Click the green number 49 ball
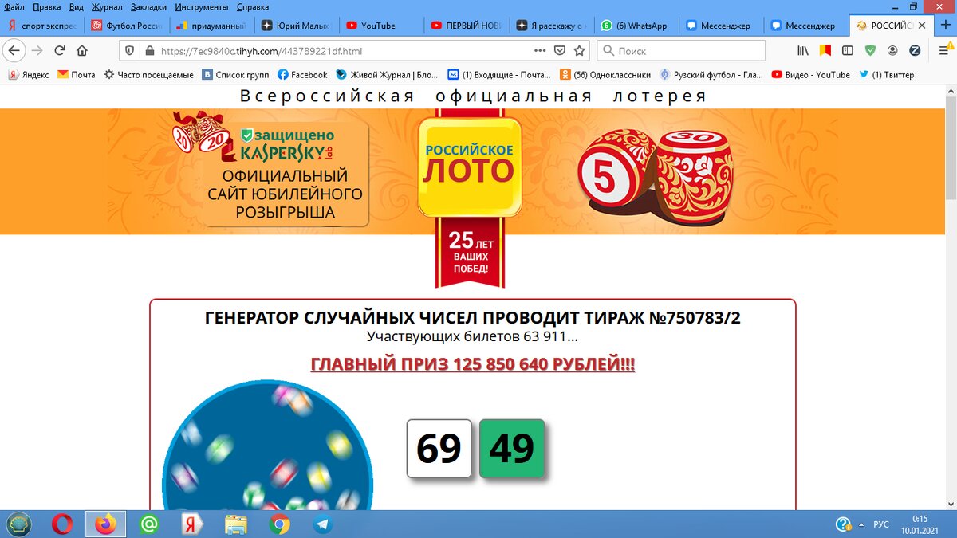The width and height of the screenshot is (957, 538). tap(512, 449)
